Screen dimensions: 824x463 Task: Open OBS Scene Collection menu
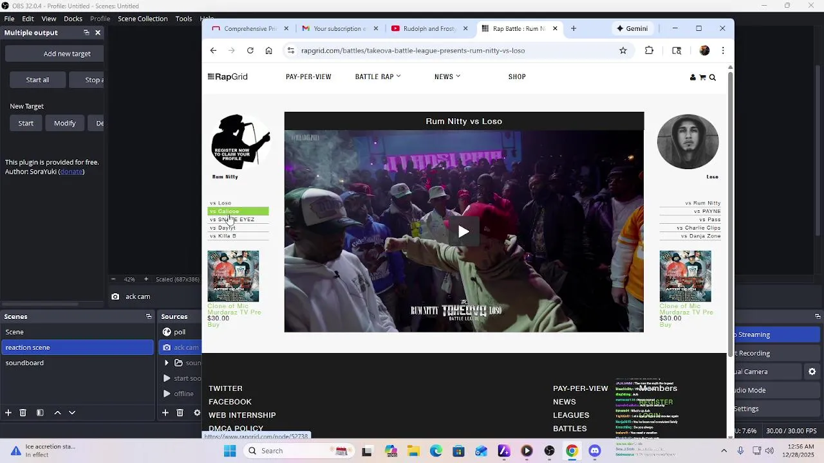tap(142, 19)
